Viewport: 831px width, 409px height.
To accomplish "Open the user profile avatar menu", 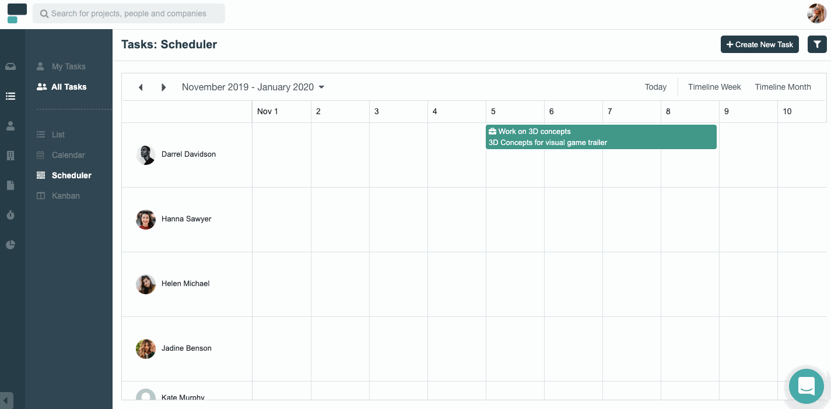I will (816, 13).
